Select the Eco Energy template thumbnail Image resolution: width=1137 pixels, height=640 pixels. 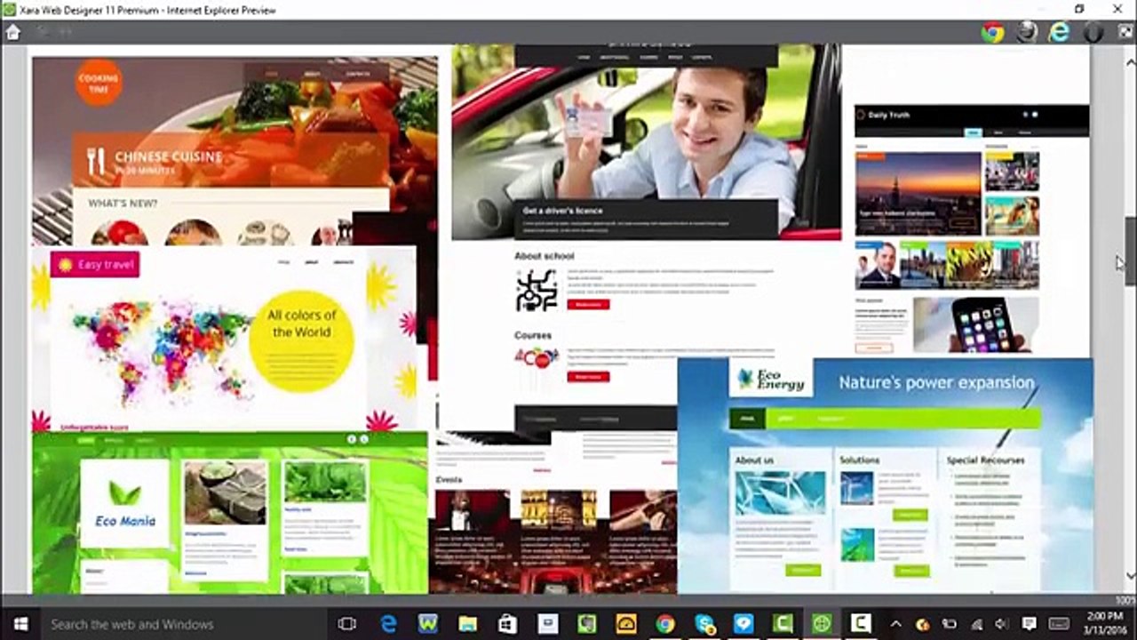click(885, 476)
